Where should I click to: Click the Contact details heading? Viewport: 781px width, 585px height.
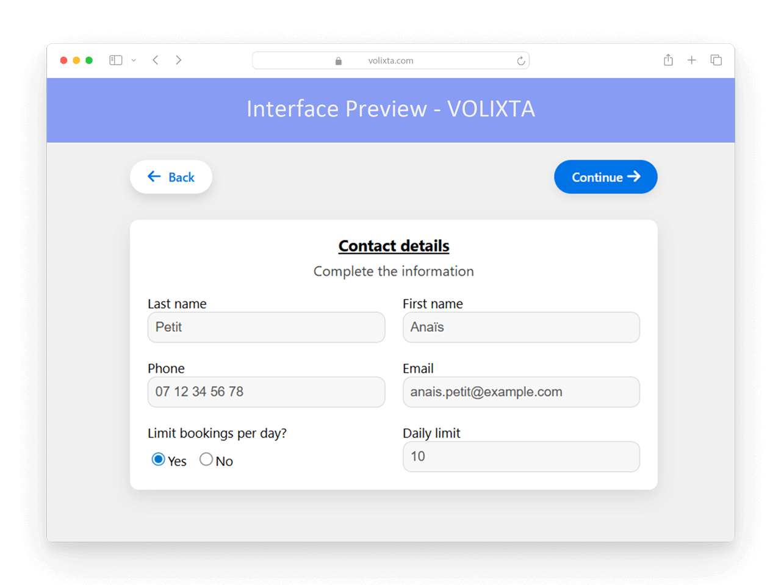pyautogui.click(x=394, y=246)
